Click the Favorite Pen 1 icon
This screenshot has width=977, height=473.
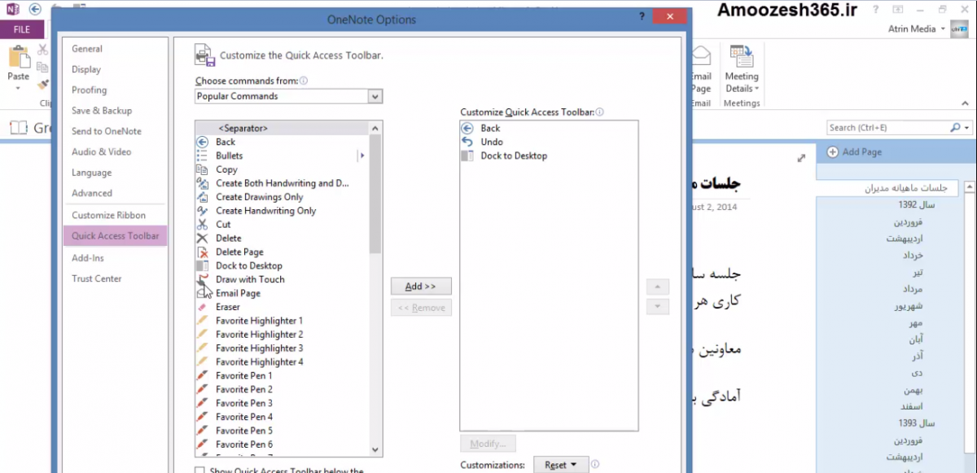[x=203, y=376]
